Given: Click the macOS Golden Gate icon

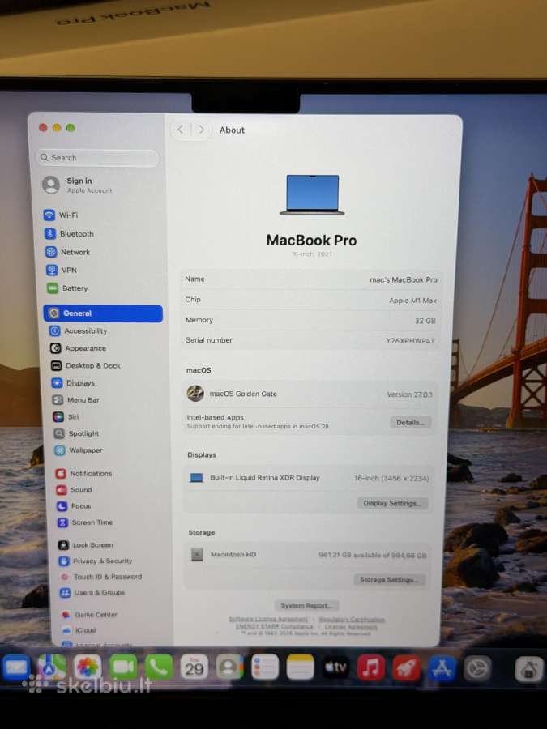Looking at the screenshot, I should click(195, 394).
